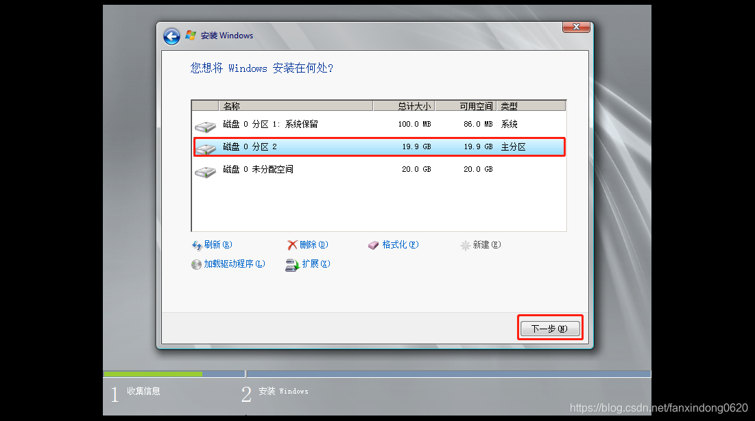Screen dimensions: 755x421
Task: Sort by 总计大小 column header
Action: [x=404, y=105]
